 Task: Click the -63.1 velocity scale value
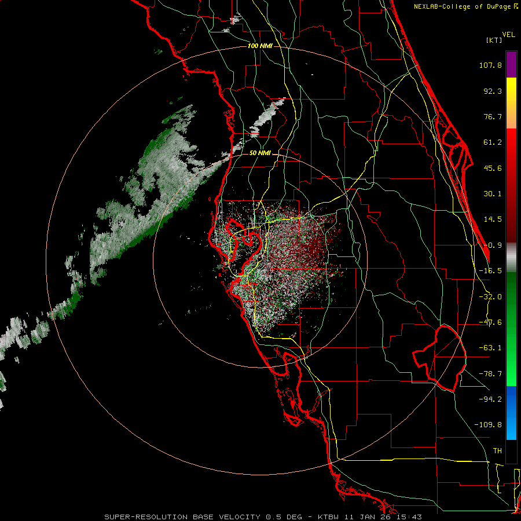pos(490,348)
